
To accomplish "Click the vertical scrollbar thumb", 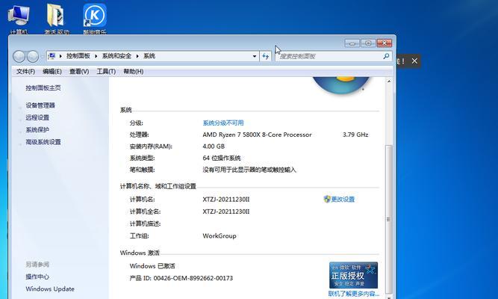I will pyautogui.click(x=388, y=219).
